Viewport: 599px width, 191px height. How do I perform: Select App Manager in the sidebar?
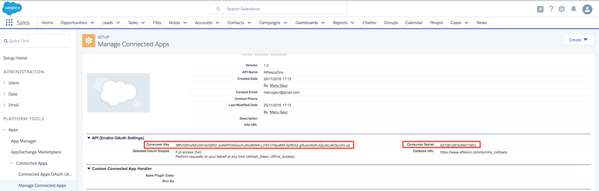[24, 141]
